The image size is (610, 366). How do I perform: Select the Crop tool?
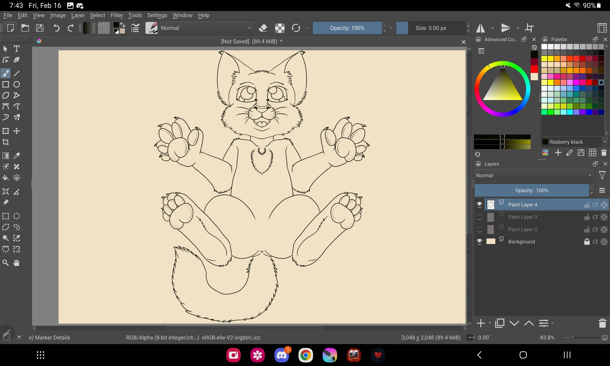pyautogui.click(x=5, y=142)
